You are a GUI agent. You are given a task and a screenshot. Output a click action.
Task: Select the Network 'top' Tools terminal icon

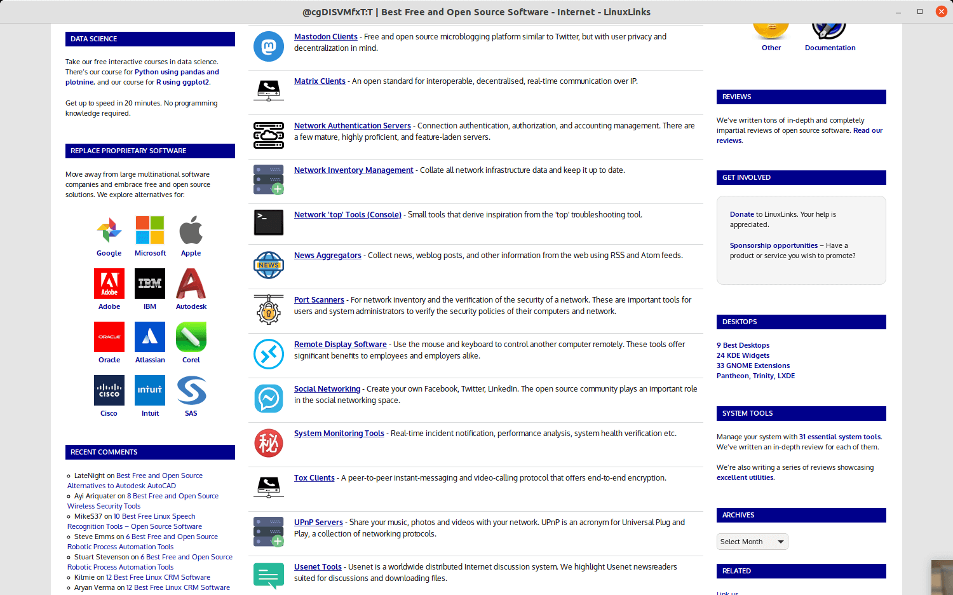[x=269, y=222]
